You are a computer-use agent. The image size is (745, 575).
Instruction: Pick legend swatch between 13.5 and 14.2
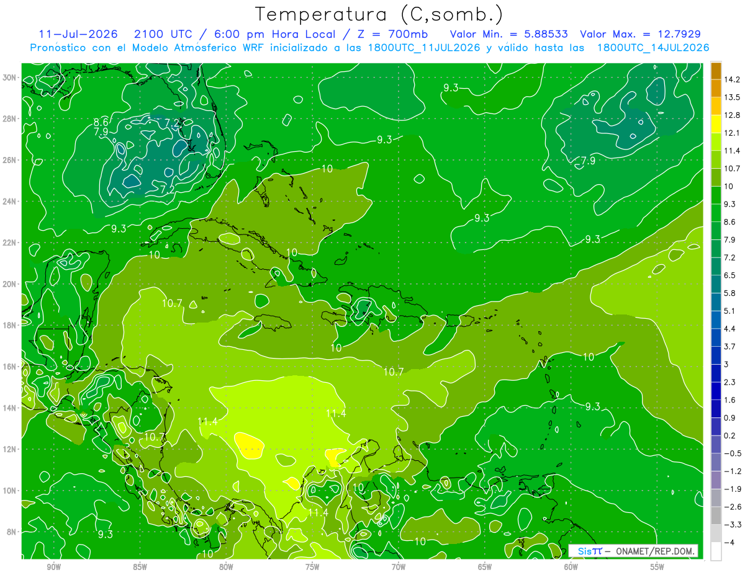716,88
